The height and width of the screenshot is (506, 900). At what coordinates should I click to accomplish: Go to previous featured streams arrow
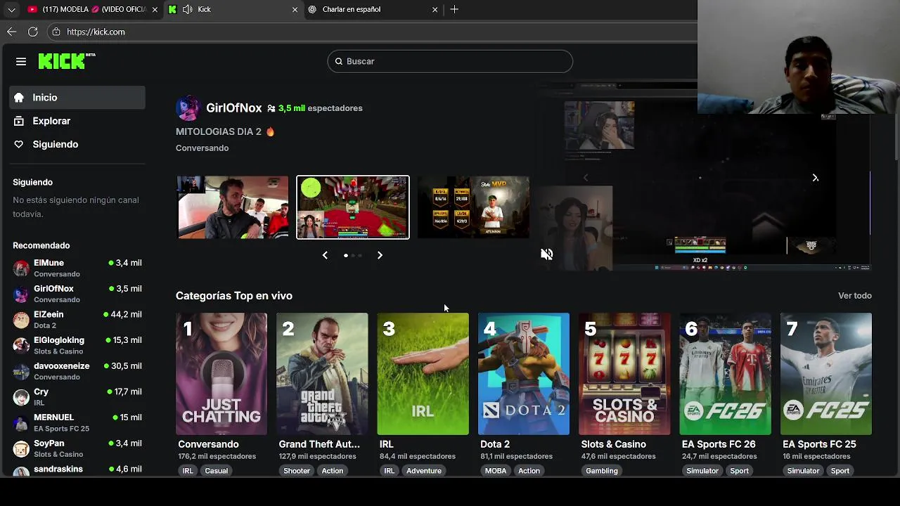[325, 255]
